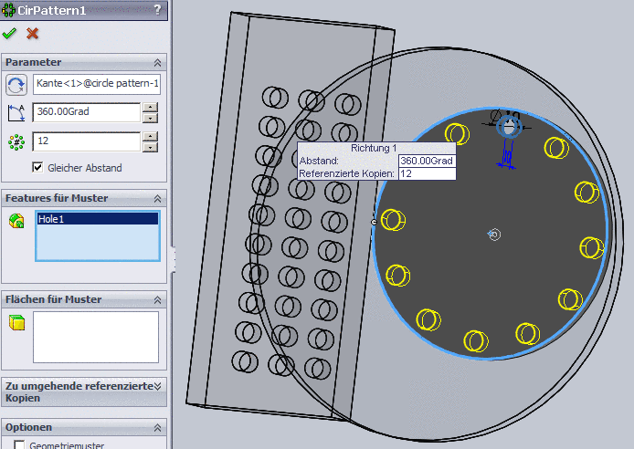The image size is (634, 449).
Task: Click the Flächen für Muster cube icon
Action: click(16, 323)
